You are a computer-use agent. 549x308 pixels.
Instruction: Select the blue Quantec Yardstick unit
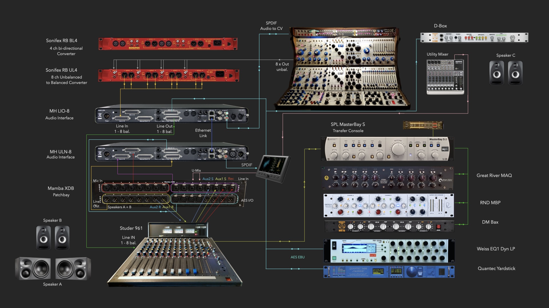[x=389, y=272]
